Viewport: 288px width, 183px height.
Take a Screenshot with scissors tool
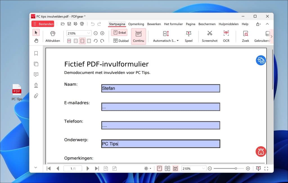(x=210, y=36)
